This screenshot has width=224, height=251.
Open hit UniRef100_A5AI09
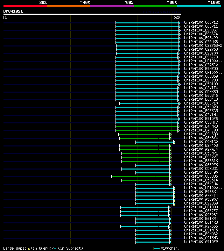point(201,84)
